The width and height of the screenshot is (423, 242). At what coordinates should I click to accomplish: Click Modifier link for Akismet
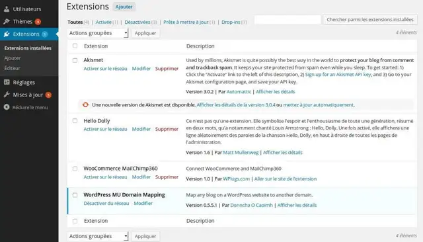click(141, 69)
